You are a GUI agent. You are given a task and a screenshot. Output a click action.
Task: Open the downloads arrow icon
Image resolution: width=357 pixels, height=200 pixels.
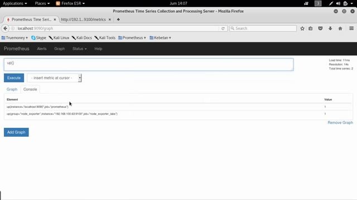[x=330, y=28]
